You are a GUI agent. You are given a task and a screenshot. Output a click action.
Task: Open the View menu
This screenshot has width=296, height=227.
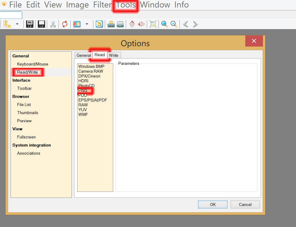pyautogui.click(x=53, y=5)
